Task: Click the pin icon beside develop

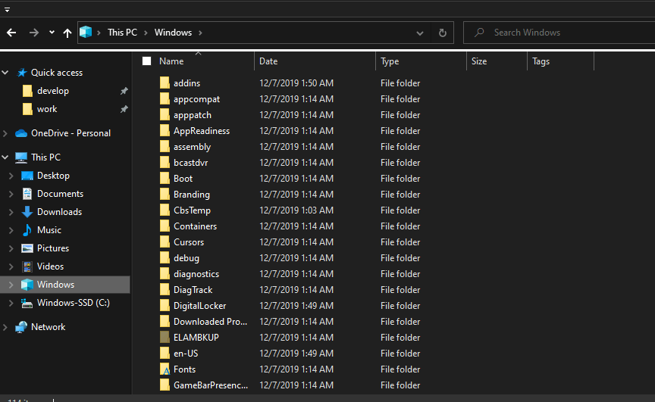Action: tap(124, 91)
